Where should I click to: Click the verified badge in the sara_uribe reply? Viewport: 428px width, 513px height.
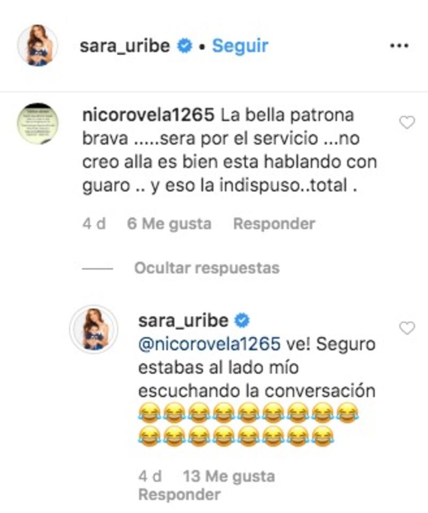[242, 320]
